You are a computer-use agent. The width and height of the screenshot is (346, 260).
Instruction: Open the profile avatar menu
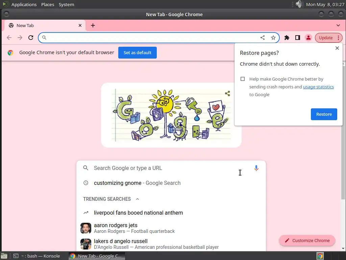tap(308, 38)
